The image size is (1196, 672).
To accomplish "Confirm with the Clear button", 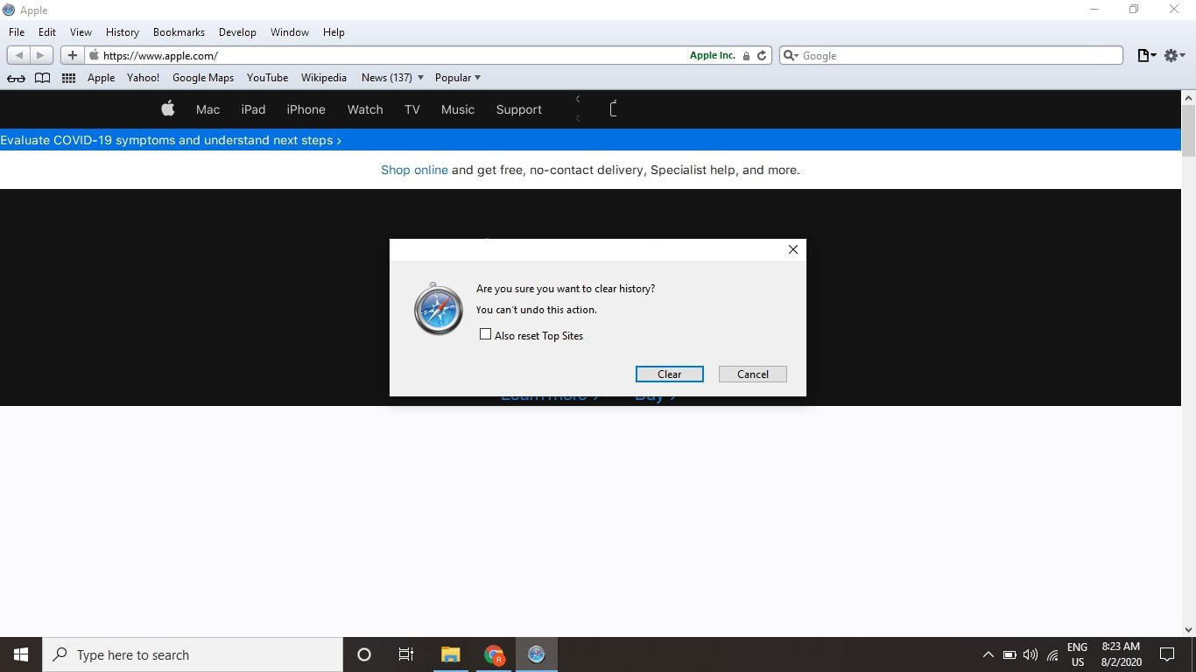I will pos(670,374).
